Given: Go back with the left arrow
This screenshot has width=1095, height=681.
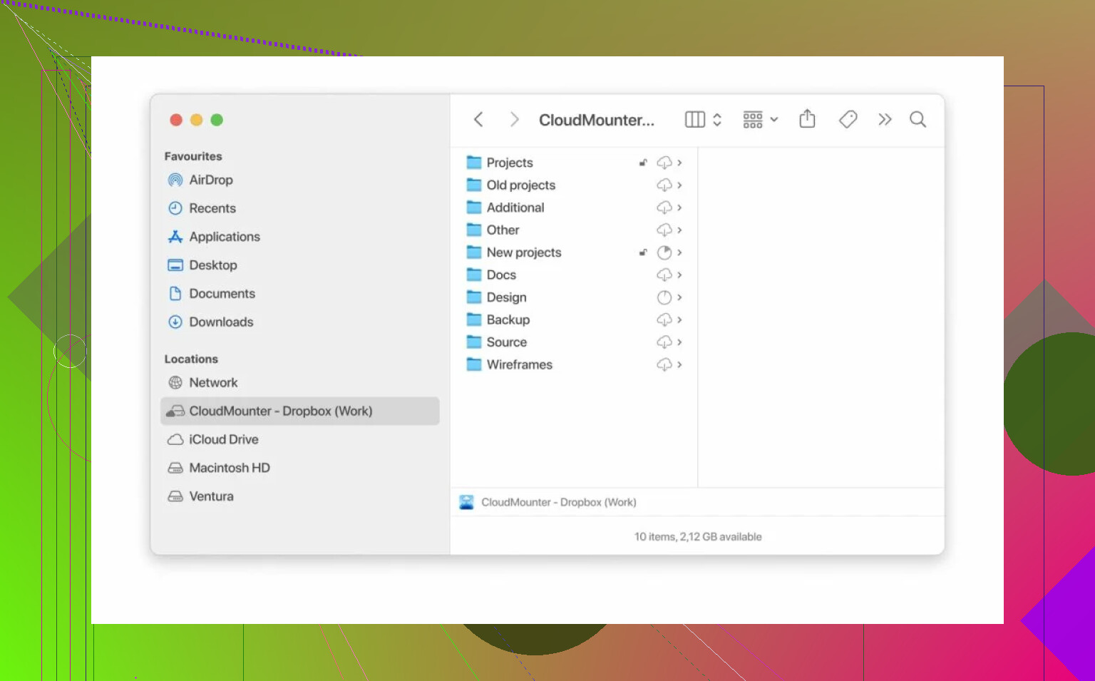Looking at the screenshot, I should [478, 120].
